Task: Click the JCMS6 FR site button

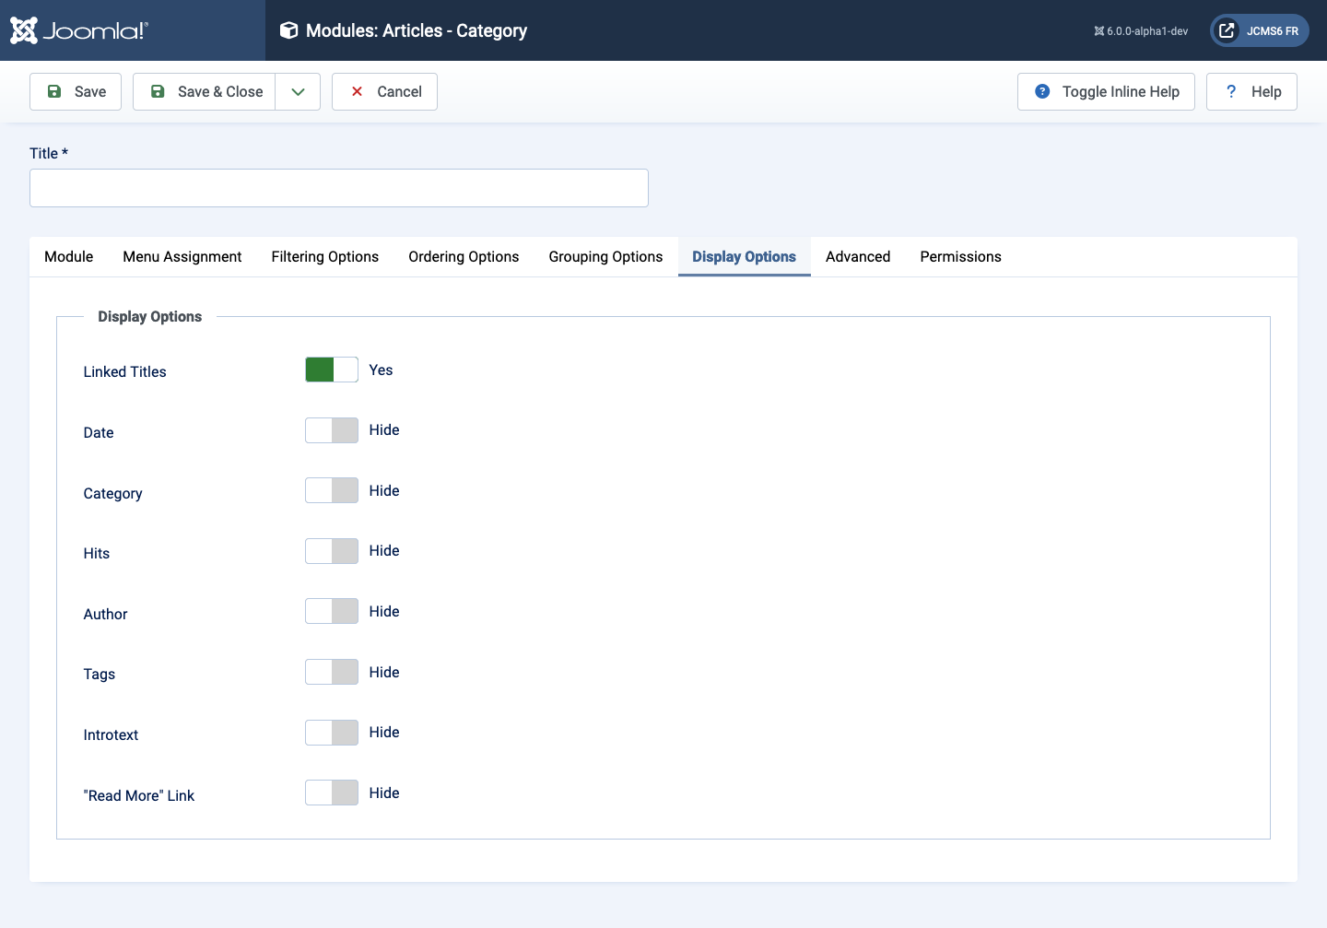Action: coord(1260,30)
